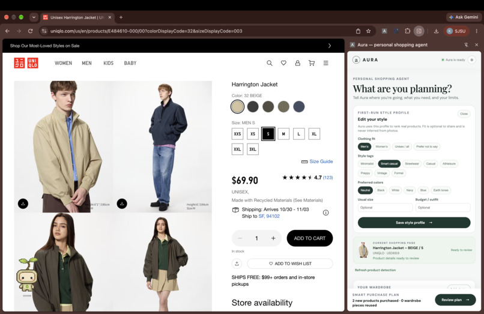
Task: Close the Aura side panel
Action: point(477,45)
